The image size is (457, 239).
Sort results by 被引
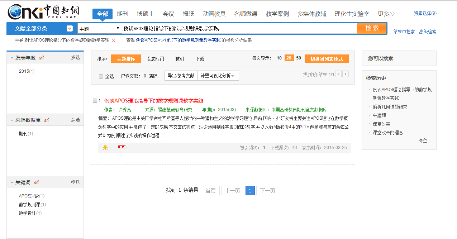coord(180,59)
